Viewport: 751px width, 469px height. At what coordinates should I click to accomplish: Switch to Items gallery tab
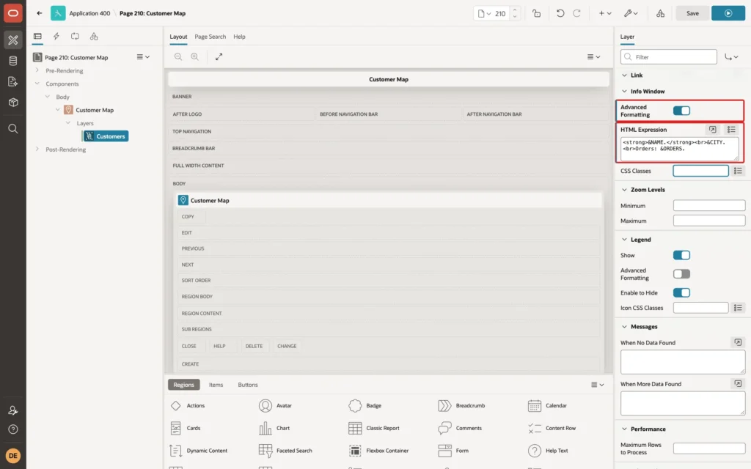click(x=216, y=385)
